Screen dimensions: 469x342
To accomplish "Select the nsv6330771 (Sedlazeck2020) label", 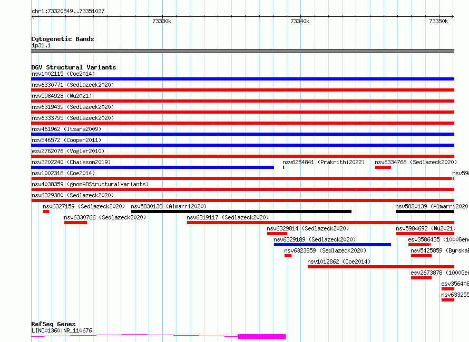I will pos(73,85).
